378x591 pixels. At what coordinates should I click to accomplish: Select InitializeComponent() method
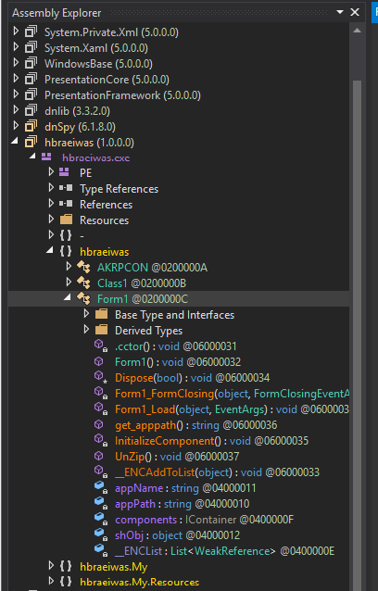212,441
